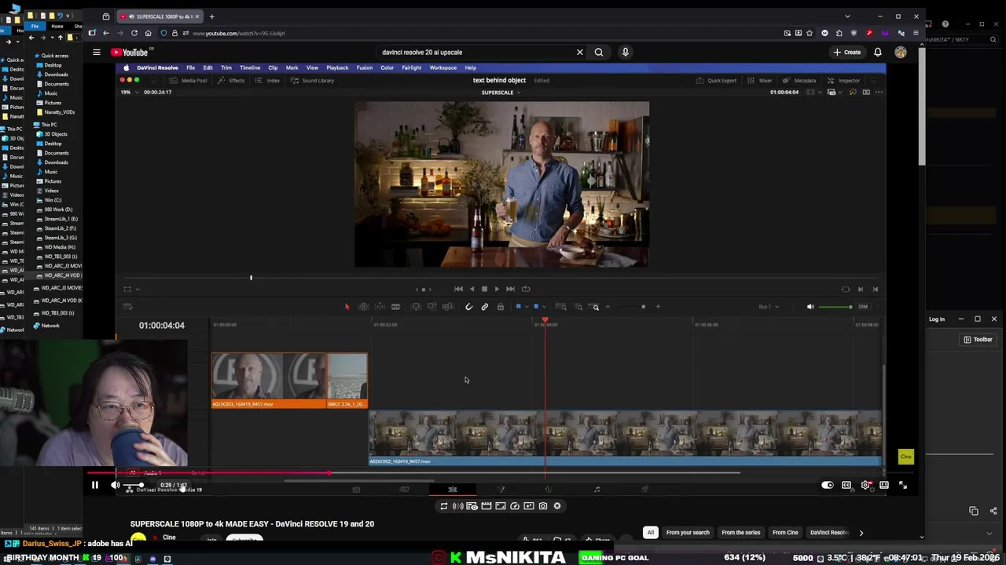Open Explorer recent locations dropdown arrow
The image size is (1006, 565).
pyautogui.click(x=51, y=38)
